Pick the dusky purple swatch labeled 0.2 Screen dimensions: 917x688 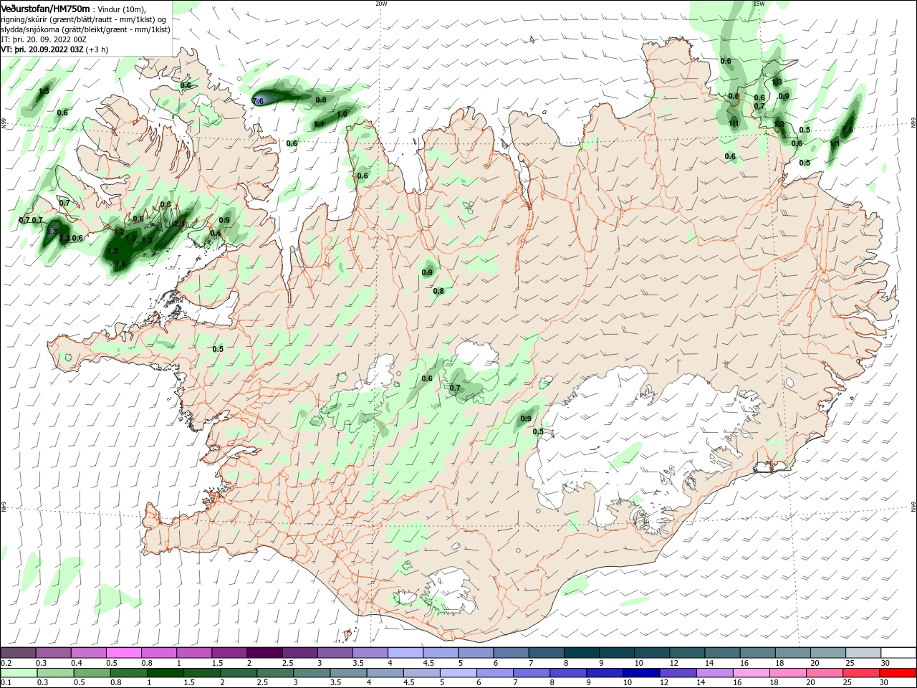[18, 652]
